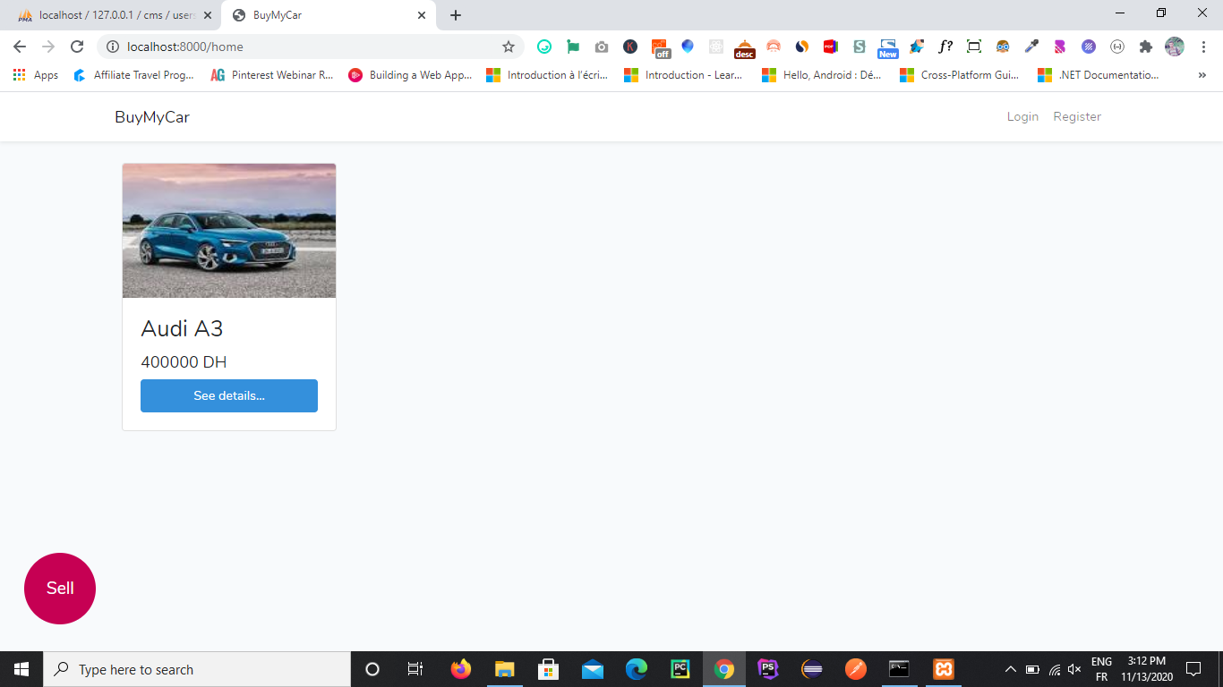Open PhpStorm from the taskbar
The width and height of the screenshot is (1223, 687).
[x=768, y=669]
